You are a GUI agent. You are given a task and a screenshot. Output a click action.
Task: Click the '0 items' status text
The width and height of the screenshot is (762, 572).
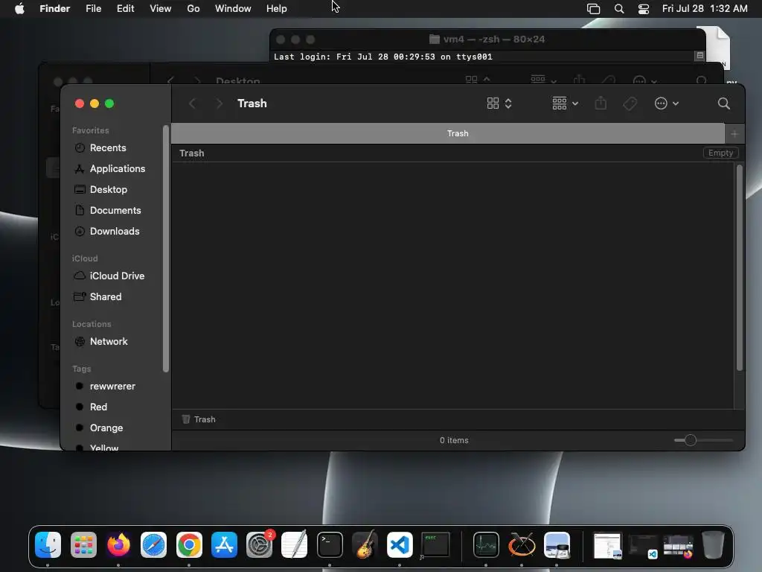(455, 440)
